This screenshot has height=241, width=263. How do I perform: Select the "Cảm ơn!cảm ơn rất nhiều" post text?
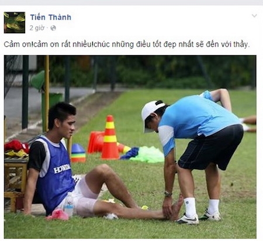tap(48, 44)
